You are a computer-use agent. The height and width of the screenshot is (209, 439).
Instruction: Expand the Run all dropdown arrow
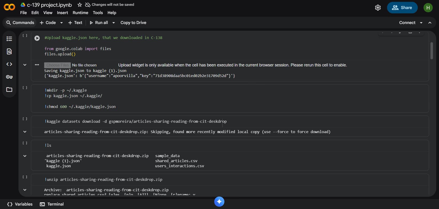click(x=114, y=23)
